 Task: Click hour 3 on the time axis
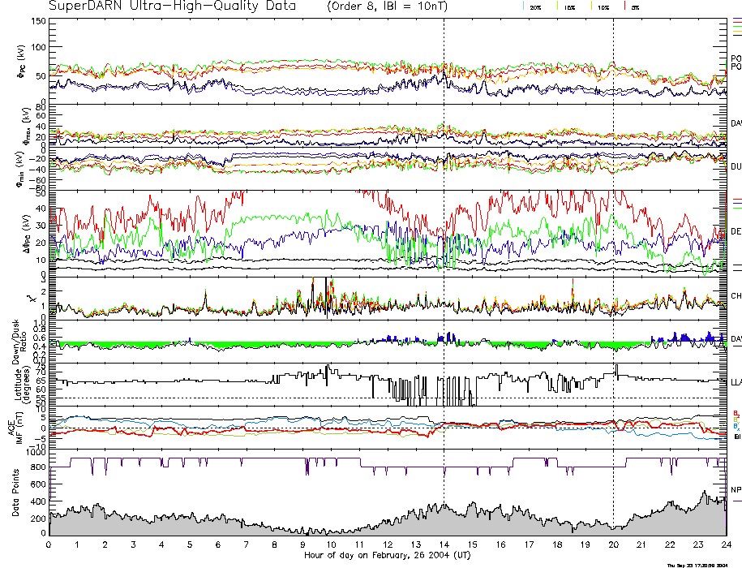[134, 544]
